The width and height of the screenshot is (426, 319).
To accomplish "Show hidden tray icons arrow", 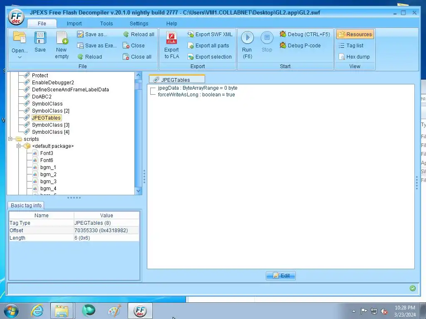I will [354, 311].
